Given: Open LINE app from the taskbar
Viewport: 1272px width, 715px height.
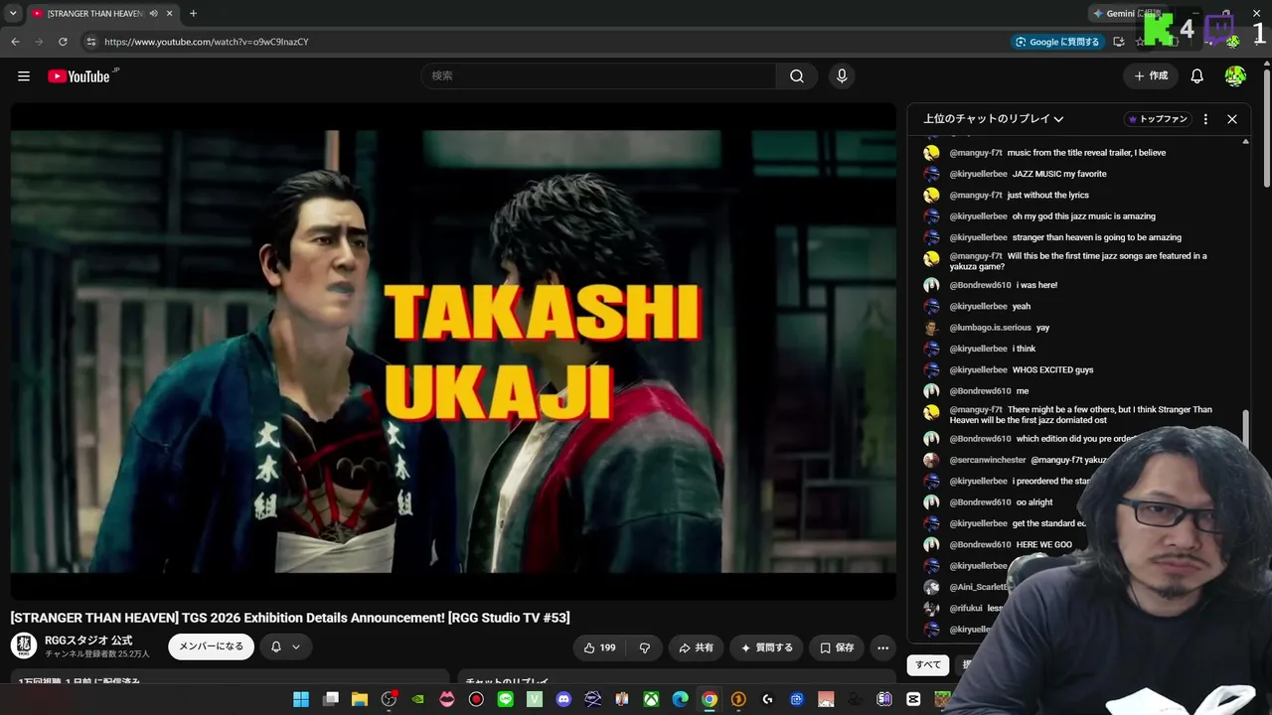Looking at the screenshot, I should (506, 699).
